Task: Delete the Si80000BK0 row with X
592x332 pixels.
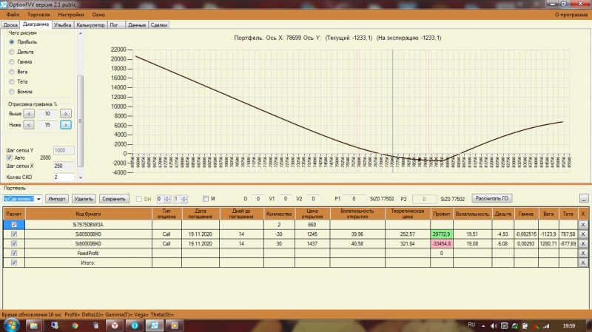Action: tap(583, 244)
